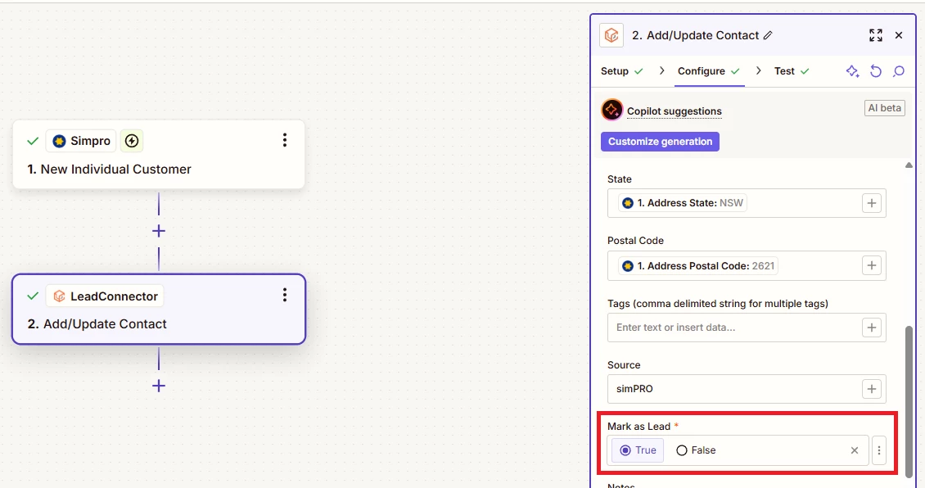Viewport: 925px width, 488px height.
Task: Clear the Mark as Lead selection
Action: [855, 450]
